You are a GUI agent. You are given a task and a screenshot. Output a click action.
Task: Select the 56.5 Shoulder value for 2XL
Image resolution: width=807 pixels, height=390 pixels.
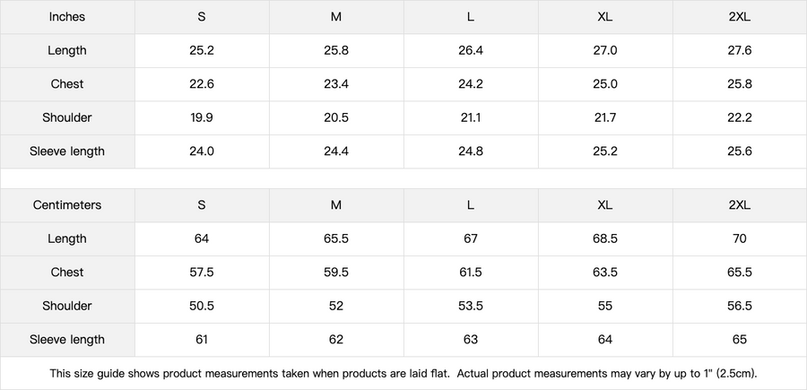click(740, 306)
